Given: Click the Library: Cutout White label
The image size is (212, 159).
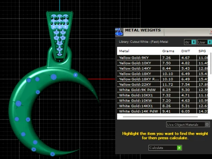Looking at the screenshot, I should pyautogui.click(x=144, y=42).
